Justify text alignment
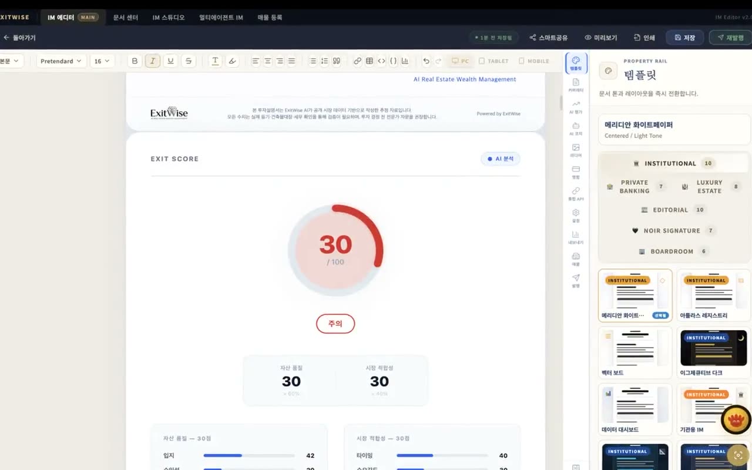Viewport: 752px width, 470px height. tap(291, 61)
